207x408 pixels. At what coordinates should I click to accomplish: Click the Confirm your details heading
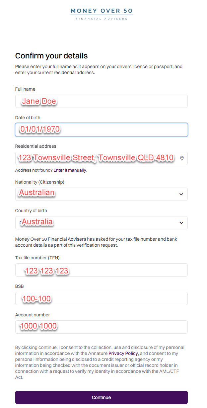[51, 56]
